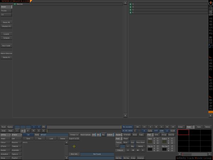Open the Effects menu
The height and width of the screenshot is (160, 213).
[x=6, y=146]
